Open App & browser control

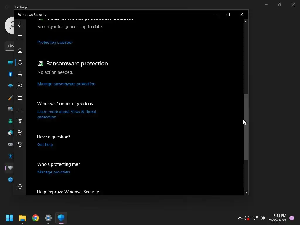20,98
